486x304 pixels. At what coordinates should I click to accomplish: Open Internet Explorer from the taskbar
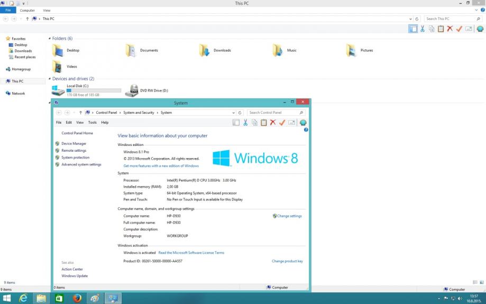point(24,298)
